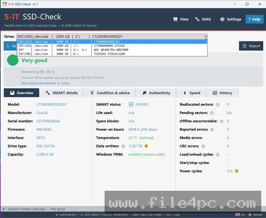
Task: Open the Settings menu
Action: click(231, 19)
